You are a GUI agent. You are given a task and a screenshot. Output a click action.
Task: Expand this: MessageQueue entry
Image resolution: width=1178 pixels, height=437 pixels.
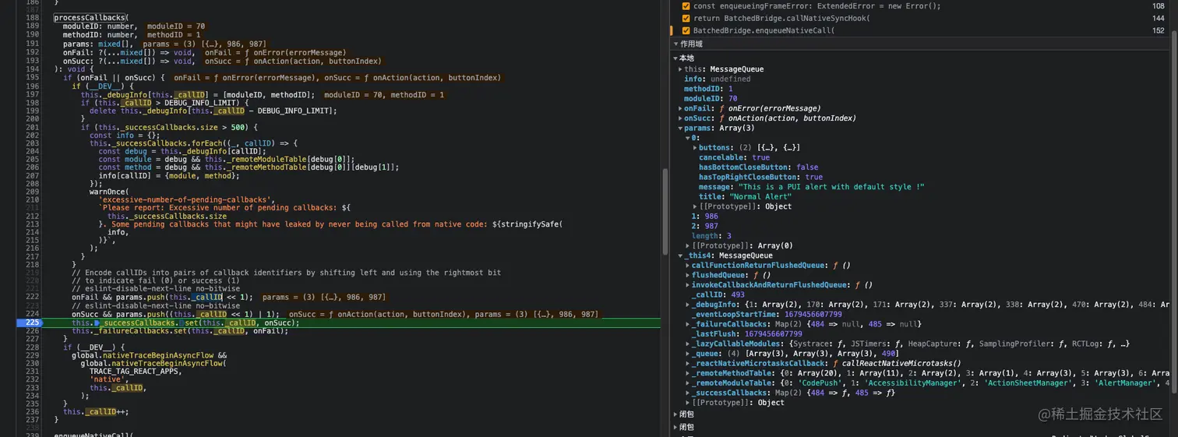coord(680,69)
